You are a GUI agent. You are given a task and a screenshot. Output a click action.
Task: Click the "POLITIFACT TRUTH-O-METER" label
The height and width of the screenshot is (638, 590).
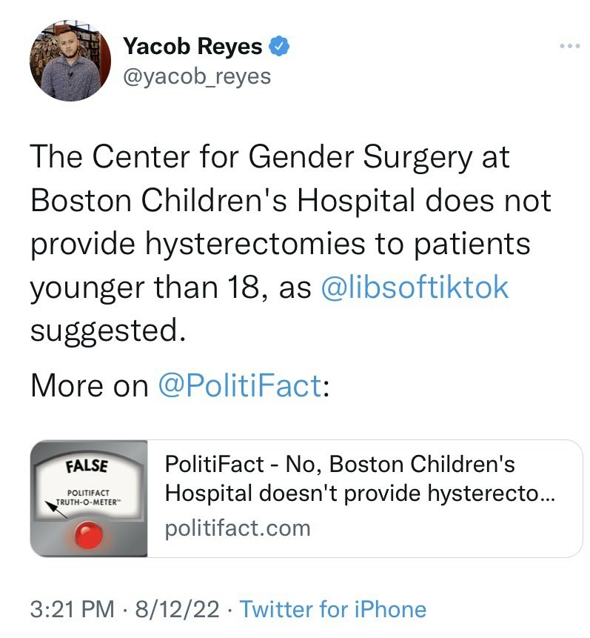[88, 495]
